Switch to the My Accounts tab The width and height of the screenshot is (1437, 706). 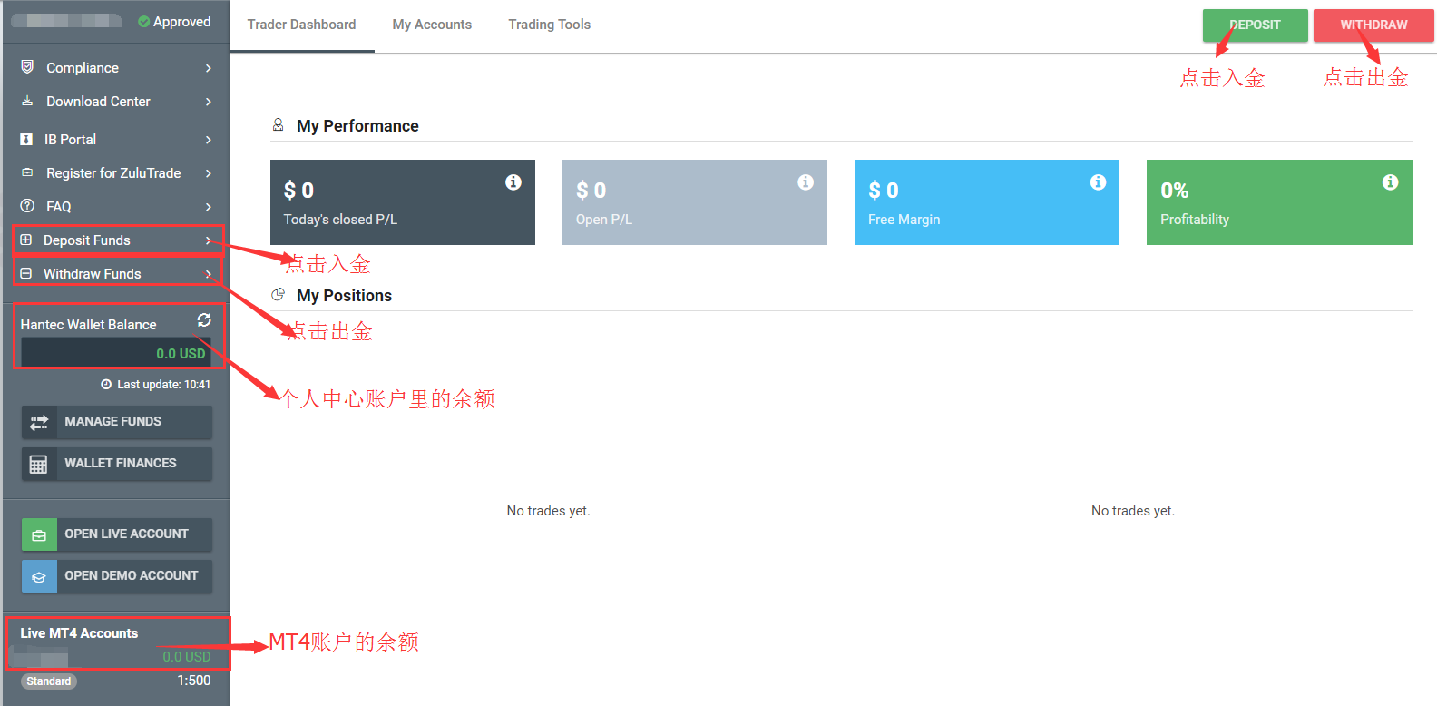pyautogui.click(x=432, y=25)
